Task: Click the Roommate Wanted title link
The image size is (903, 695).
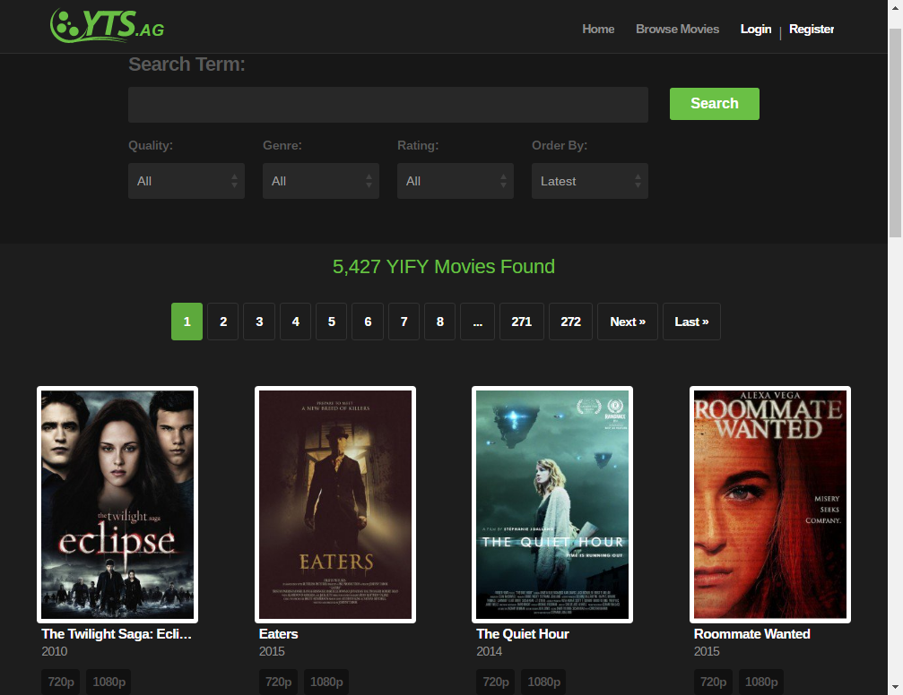Action: click(752, 634)
